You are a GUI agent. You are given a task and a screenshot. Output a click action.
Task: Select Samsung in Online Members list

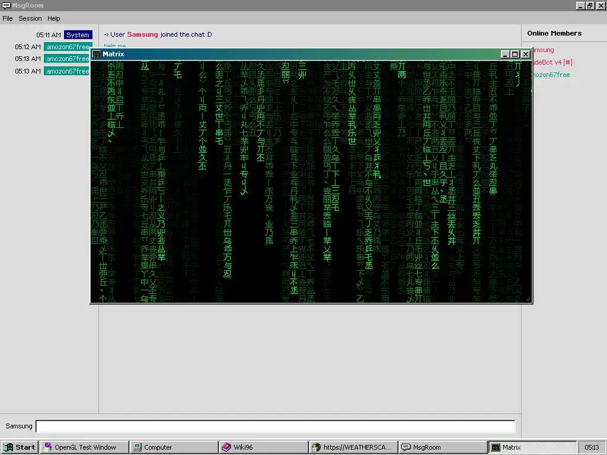(x=544, y=50)
